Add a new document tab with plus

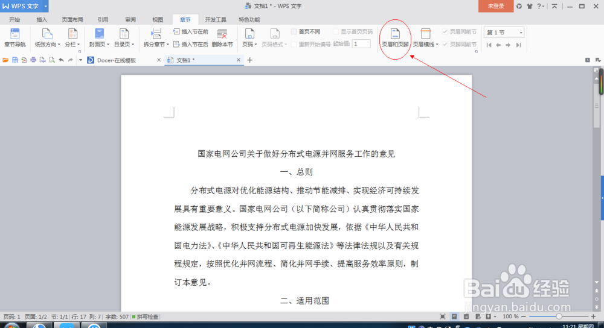click(249, 60)
